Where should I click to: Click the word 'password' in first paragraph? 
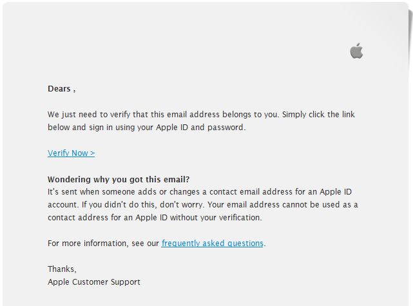click(226, 128)
